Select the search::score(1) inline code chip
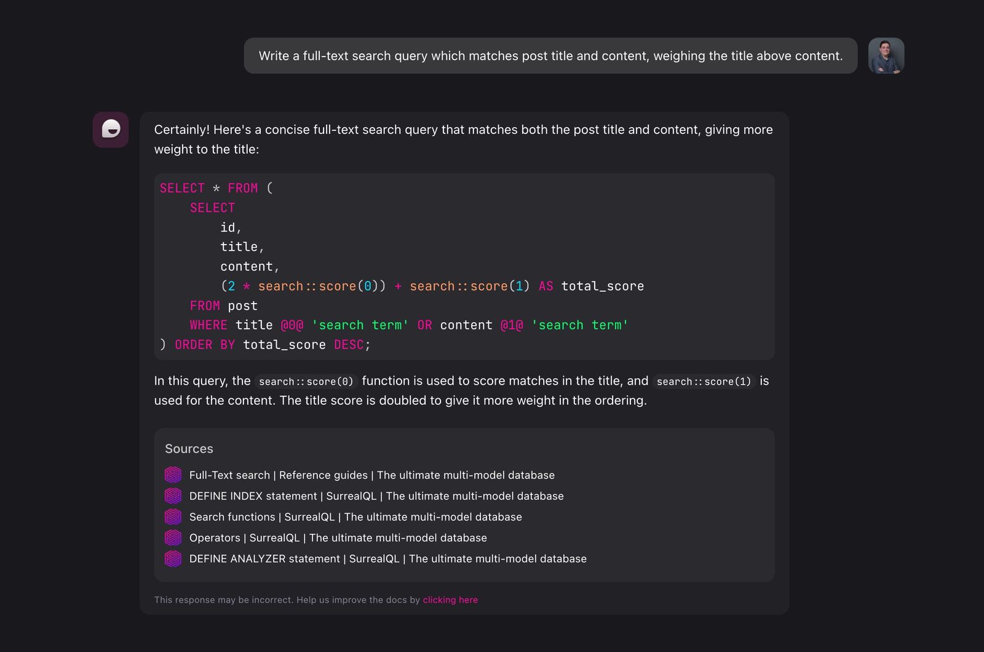Viewport: 984px width, 652px height. pos(704,381)
